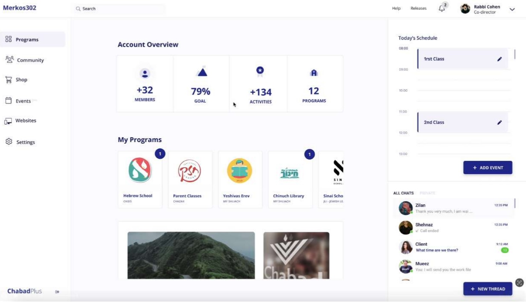Screen dimensions: 526x302
Task: Click the Members person icon
Action: click(x=145, y=74)
